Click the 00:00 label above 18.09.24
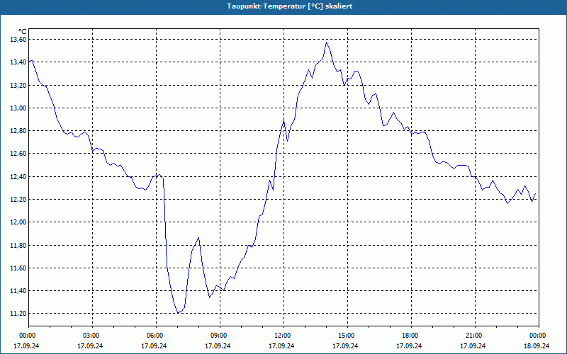The width and height of the screenshot is (567, 354). 539,336
